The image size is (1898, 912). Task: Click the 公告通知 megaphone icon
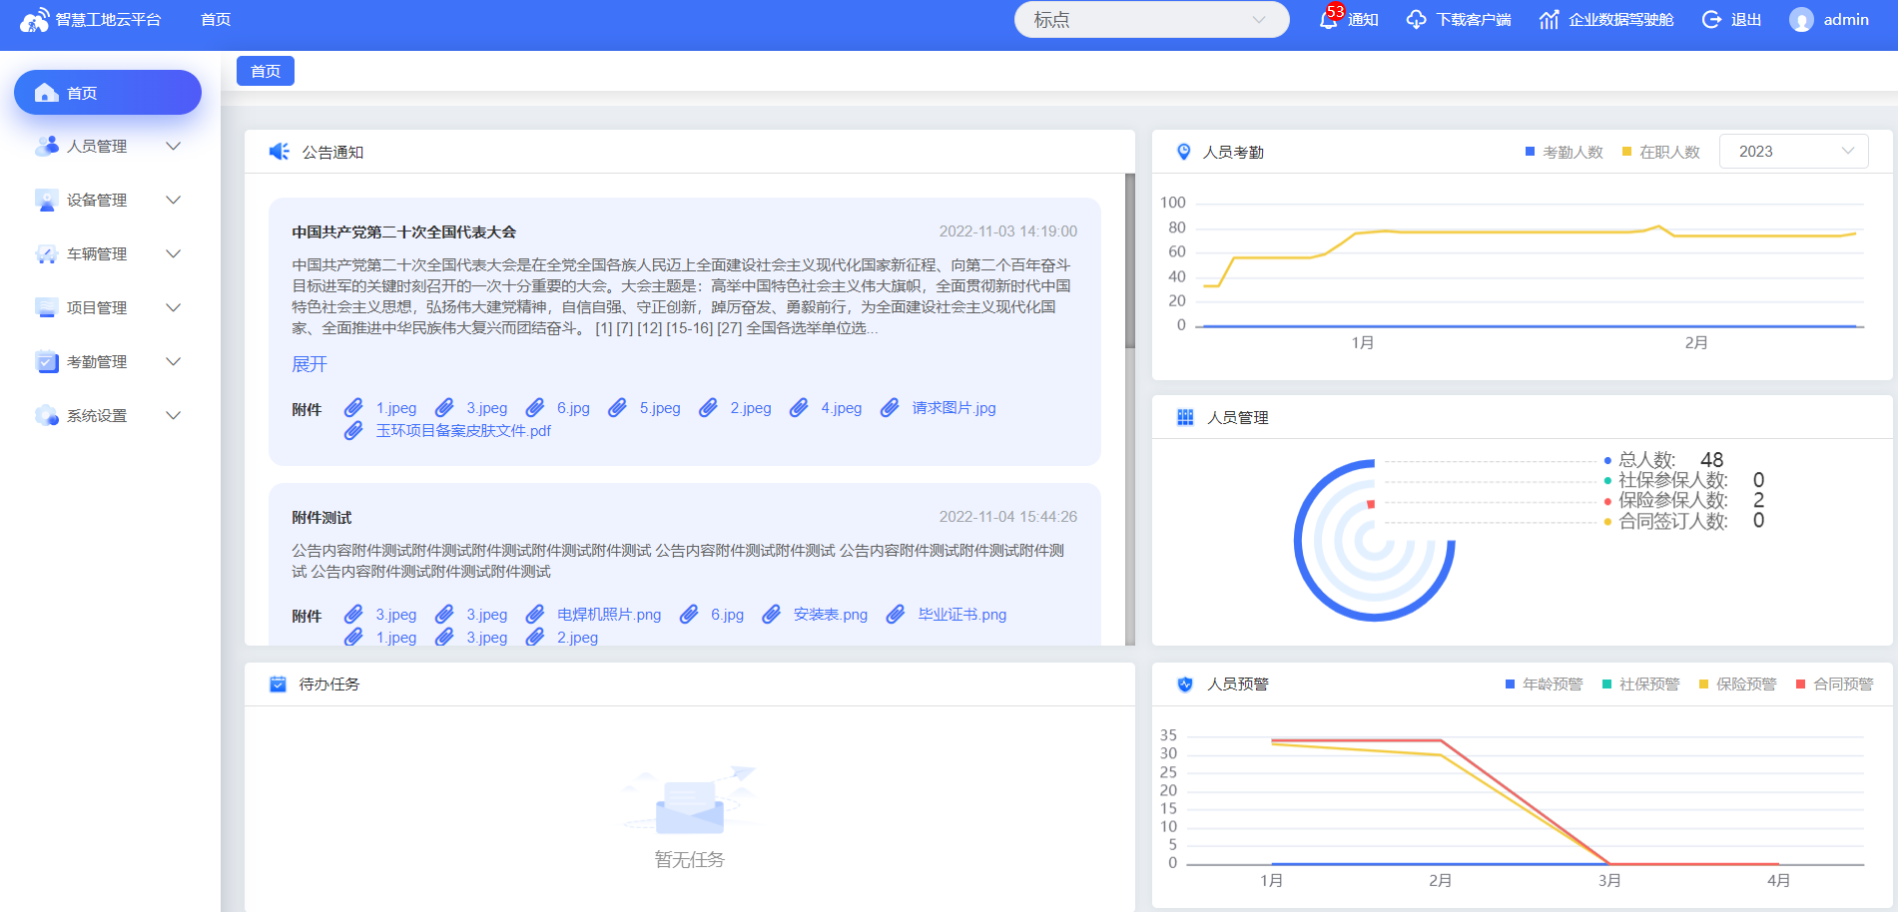279,152
